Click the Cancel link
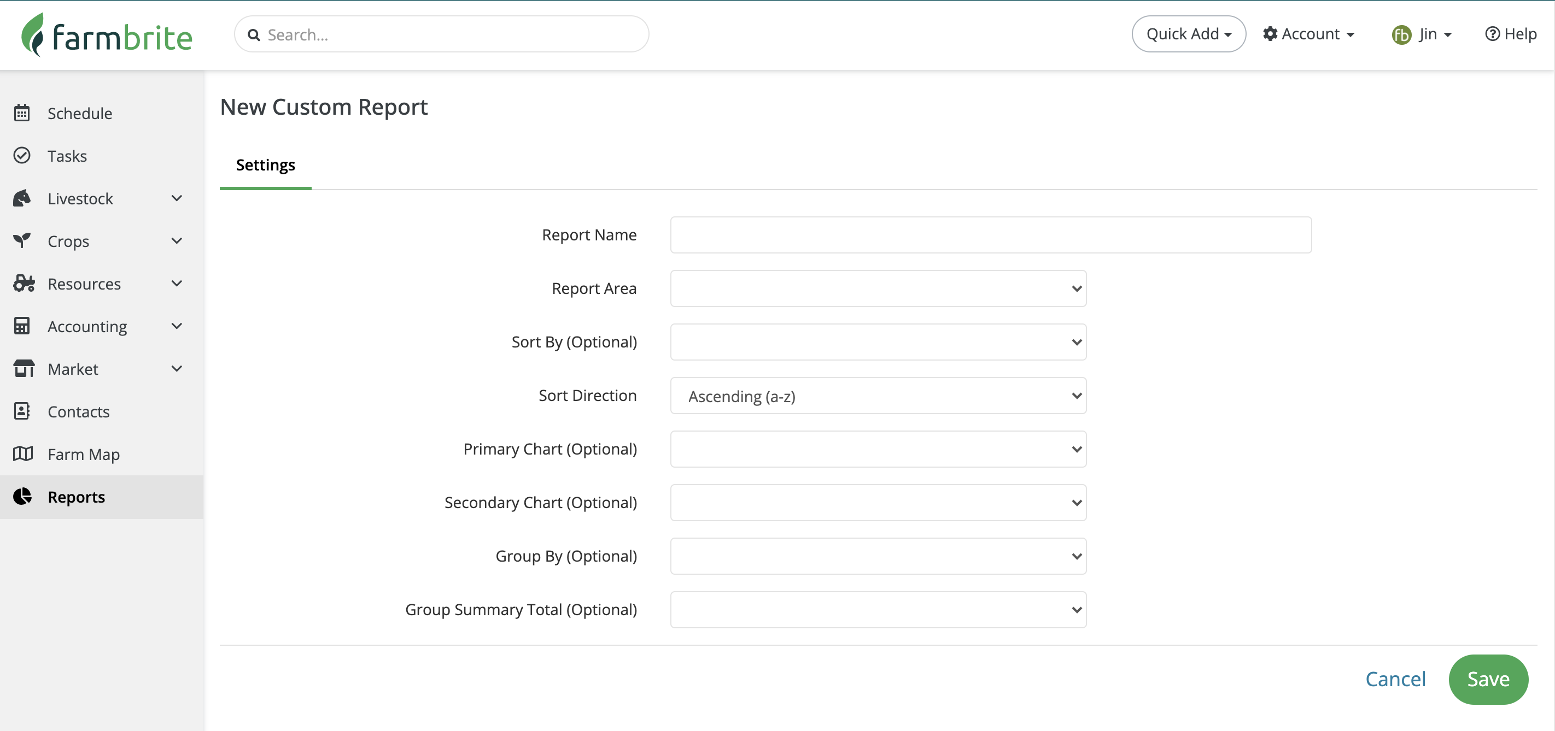Viewport: 1555px width, 731px height. tap(1395, 679)
